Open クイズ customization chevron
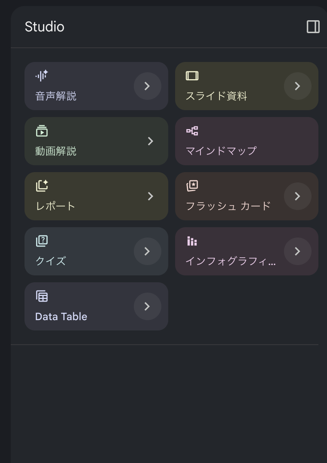This screenshot has width=327, height=463. click(x=147, y=251)
